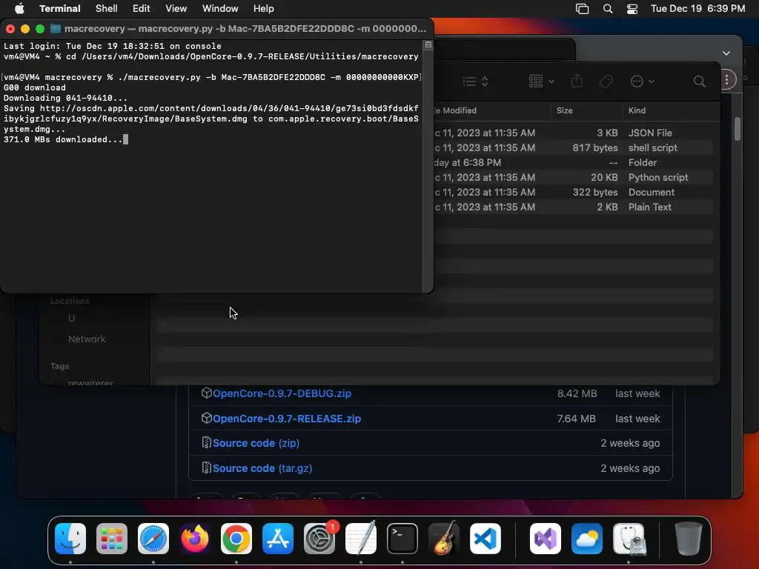Select the Python script row in Finder
Viewport: 759px width, 569px height.
pyautogui.click(x=574, y=177)
